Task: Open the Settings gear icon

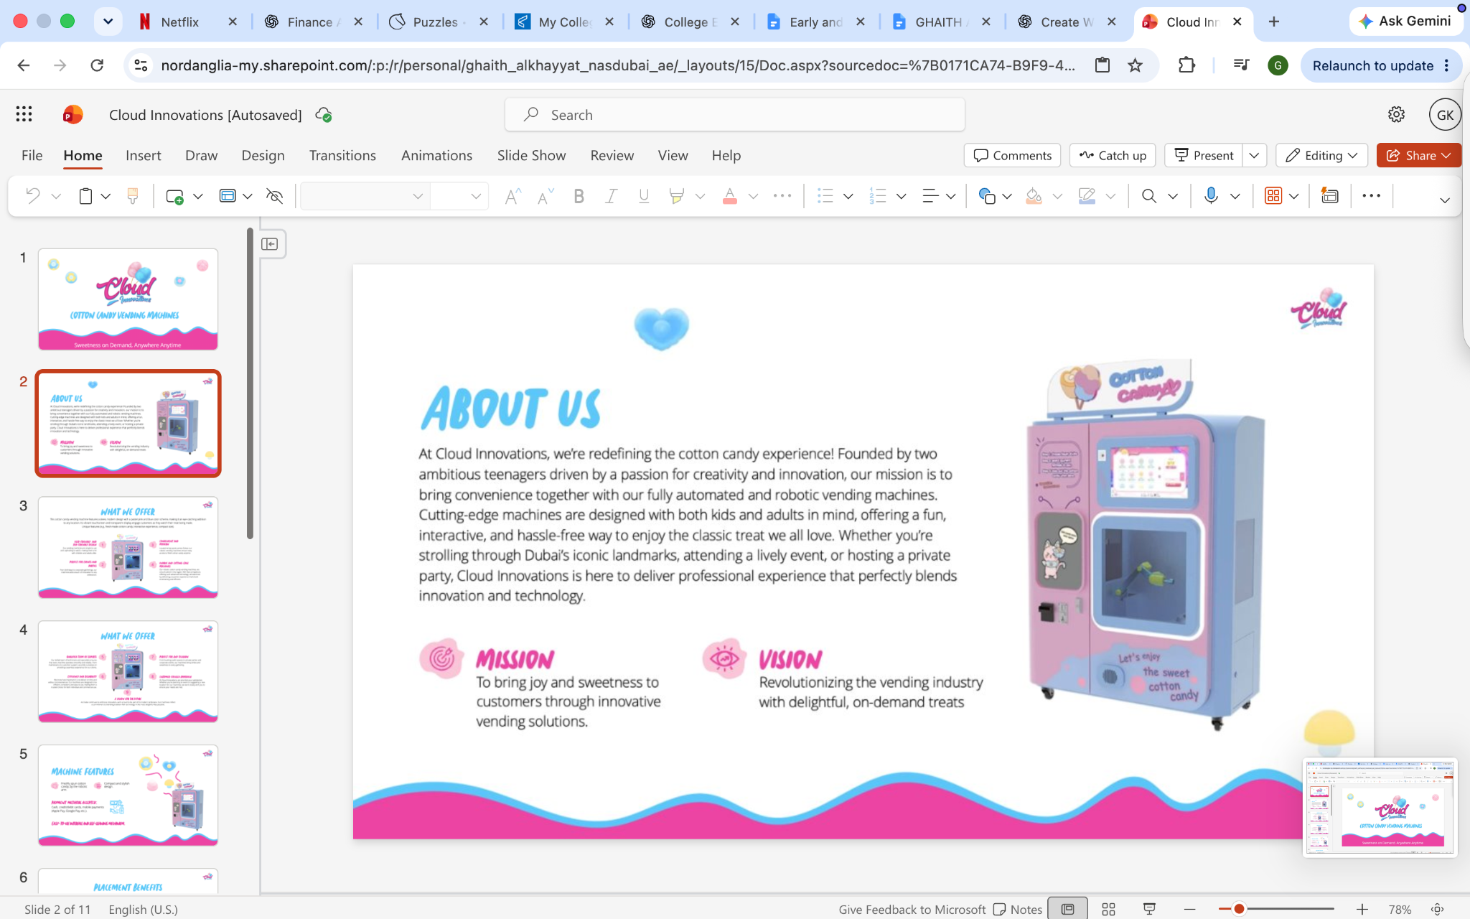Action: tap(1396, 114)
